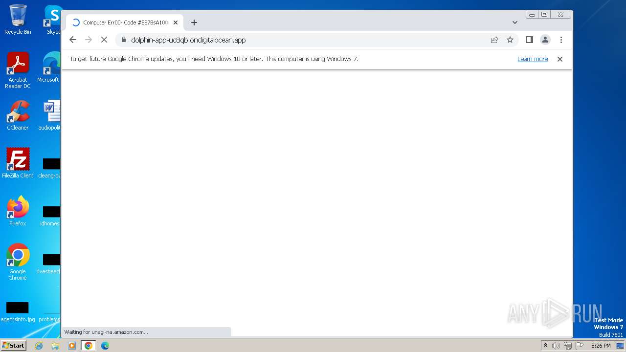Open a new tab
The width and height of the screenshot is (626, 352).
[194, 22]
